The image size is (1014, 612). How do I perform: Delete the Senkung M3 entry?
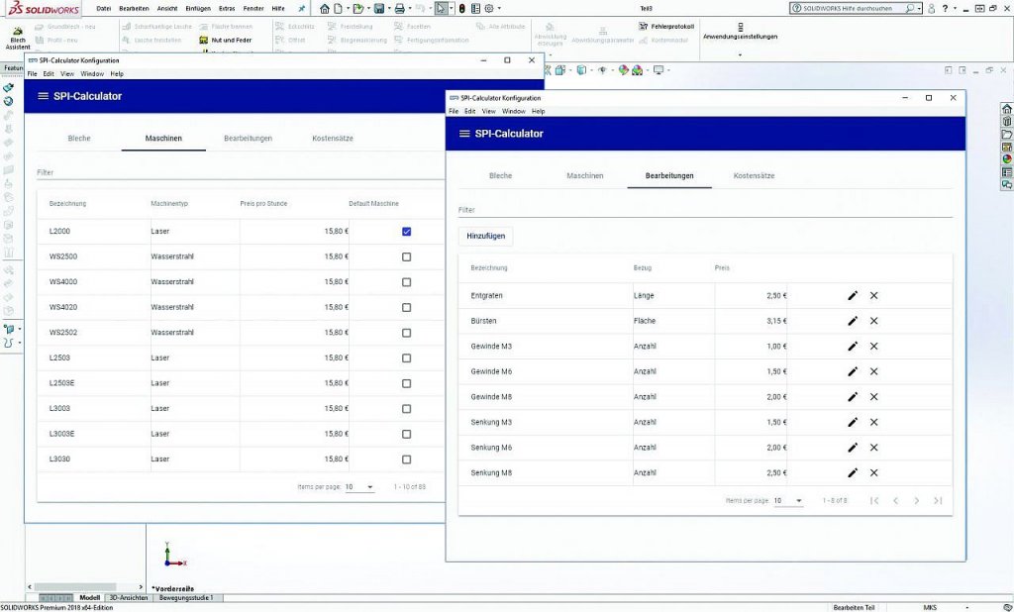(x=873, y=422)
